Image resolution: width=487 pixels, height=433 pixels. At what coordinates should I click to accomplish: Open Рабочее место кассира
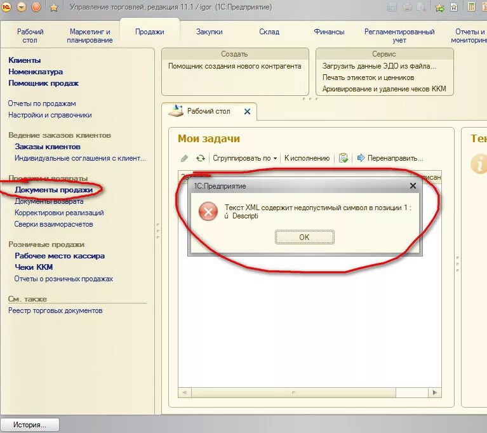pos(60,256)
